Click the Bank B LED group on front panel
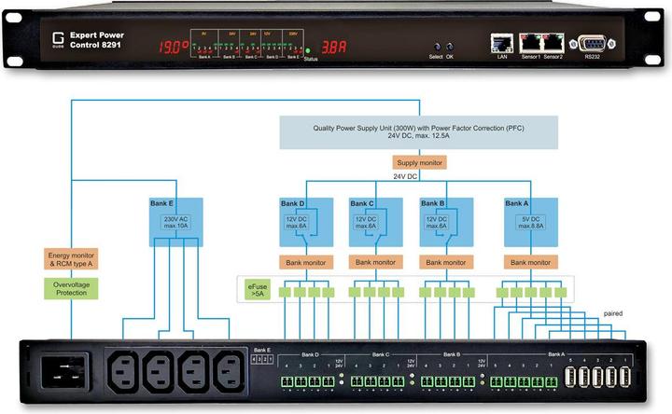Screen dimensions: 672x414 (x=229, y=44)
